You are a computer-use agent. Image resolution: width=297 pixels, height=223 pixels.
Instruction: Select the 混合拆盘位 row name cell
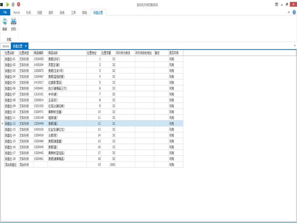11,164
